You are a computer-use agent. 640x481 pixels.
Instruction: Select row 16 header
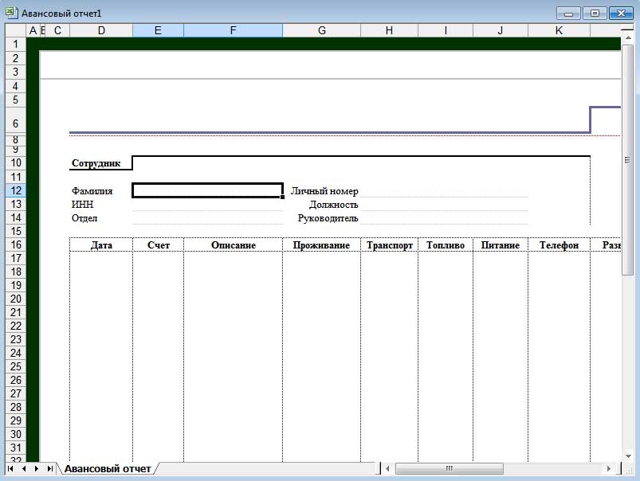15,244
